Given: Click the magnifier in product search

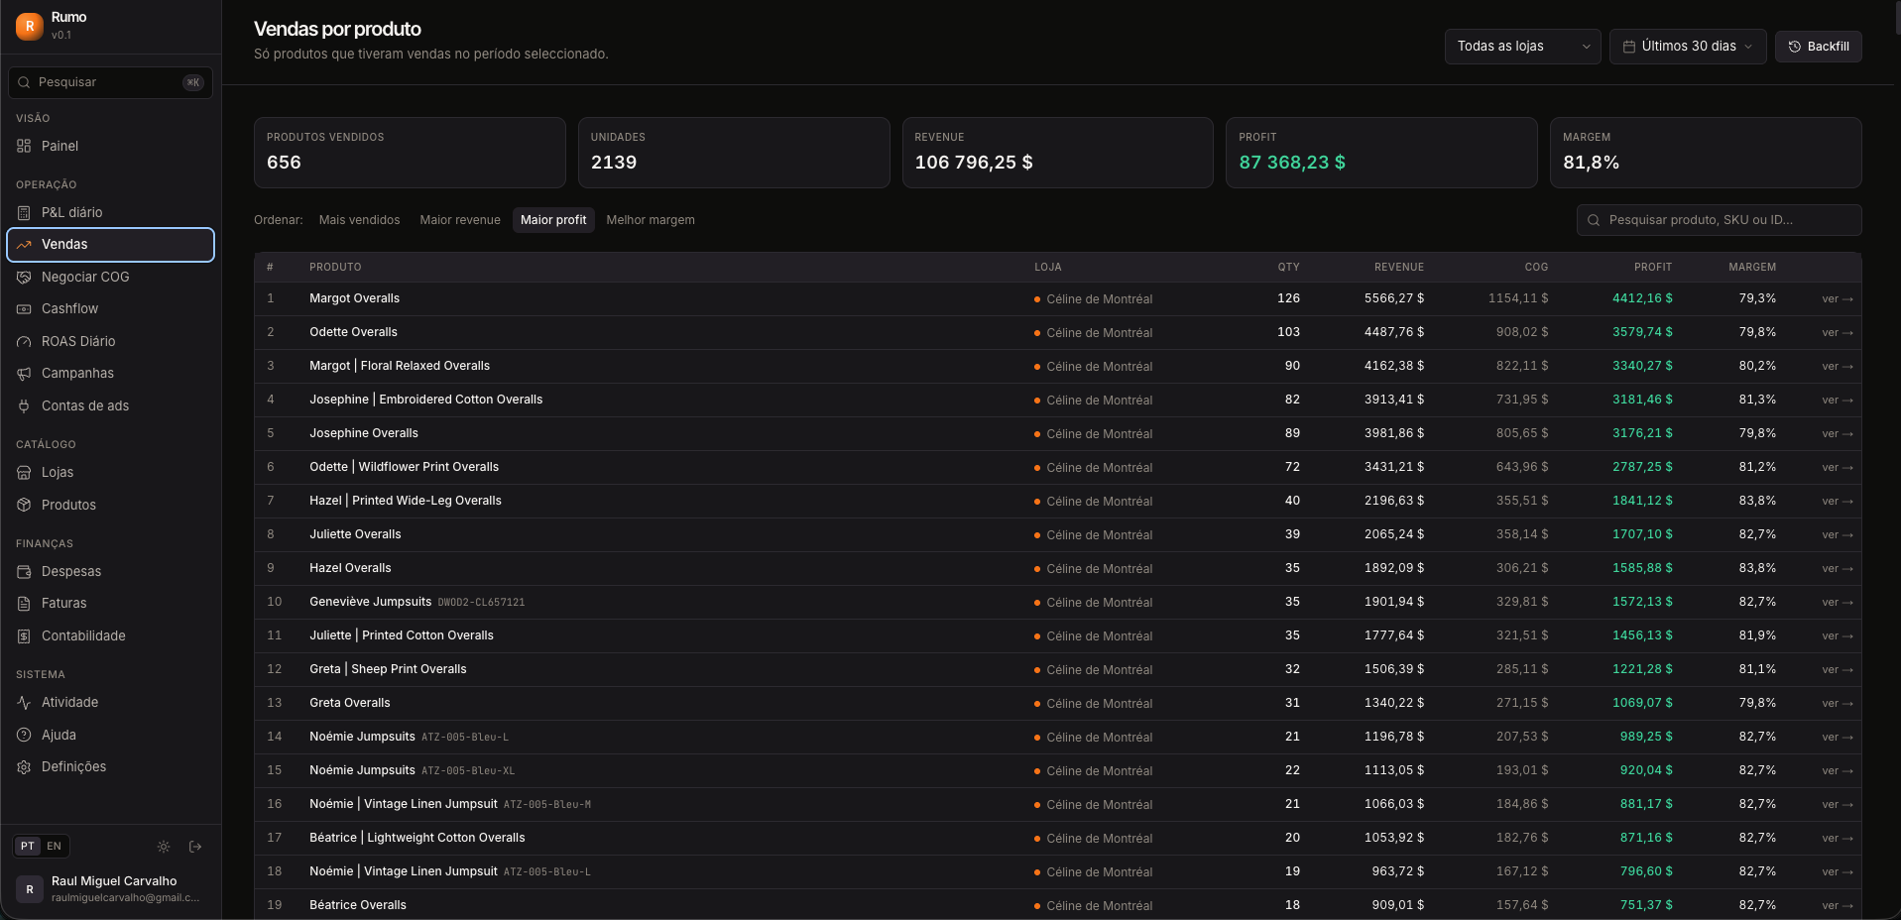Looking at the screenshot, I should tap(1594, 220).
